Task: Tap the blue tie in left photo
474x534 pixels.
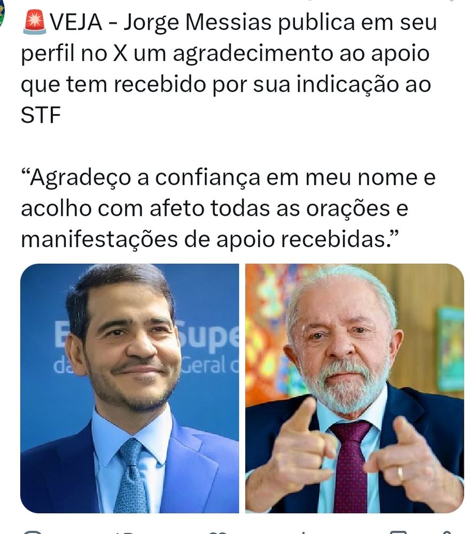Action: pos(131,477)
